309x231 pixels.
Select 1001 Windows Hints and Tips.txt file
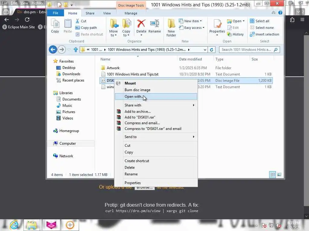coord(186,74)
